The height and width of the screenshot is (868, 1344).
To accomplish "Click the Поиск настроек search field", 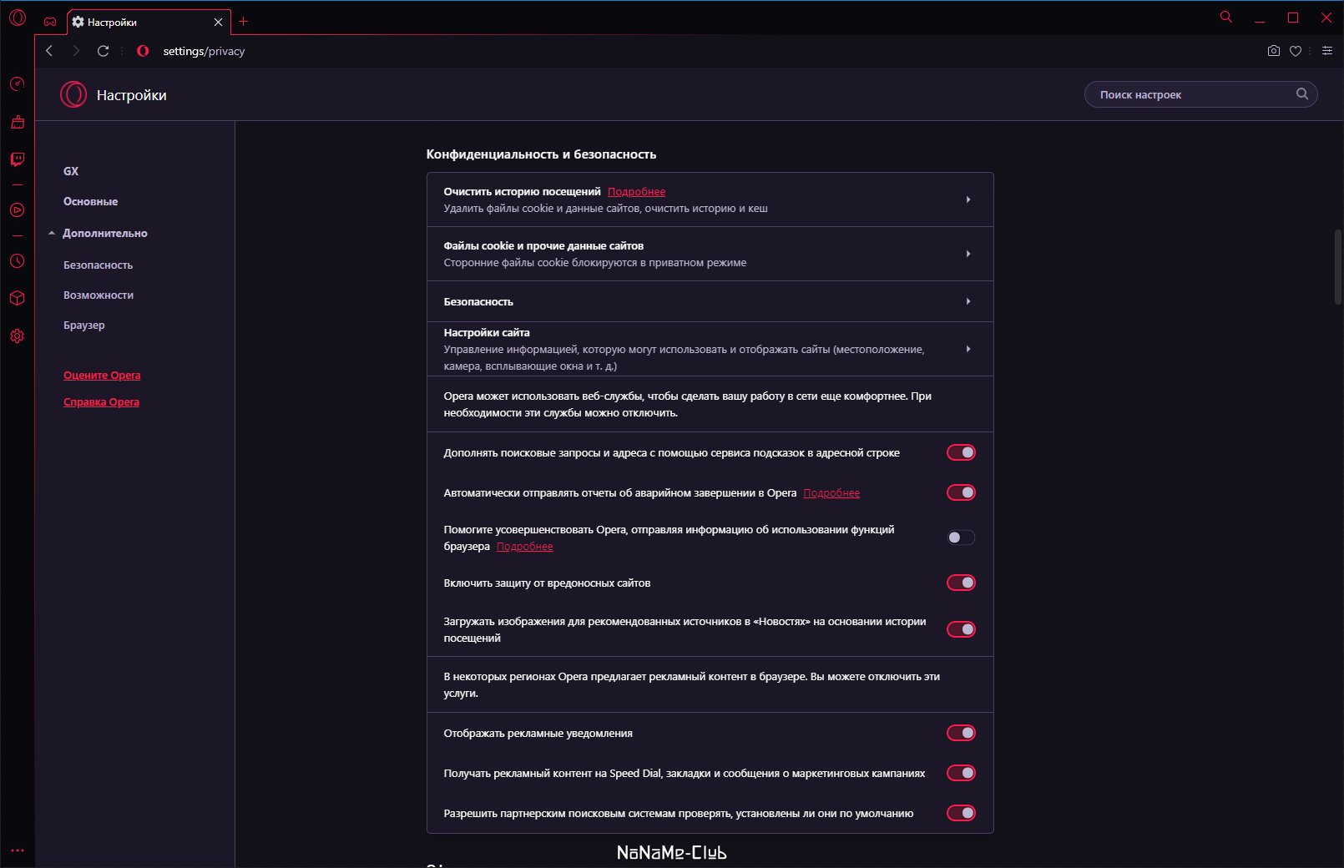I will click(1200, 94).
